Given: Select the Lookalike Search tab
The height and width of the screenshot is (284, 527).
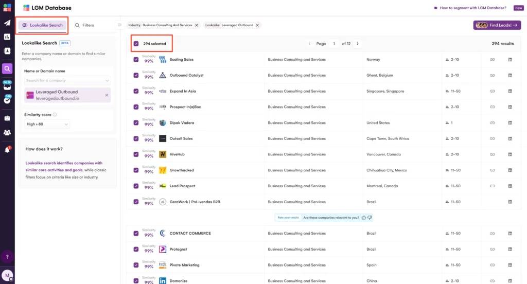Looking at the screenshot, I should (43, 25).
